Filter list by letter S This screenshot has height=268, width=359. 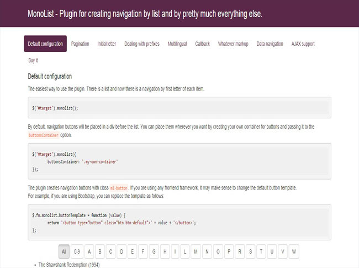coord(251,251)
